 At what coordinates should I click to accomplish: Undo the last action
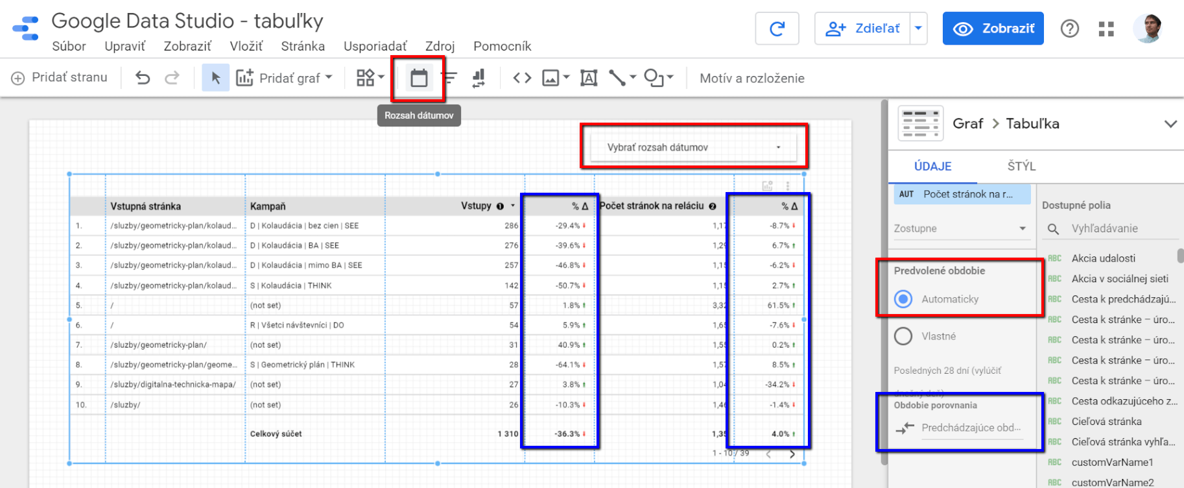click(x=143, y=78)
